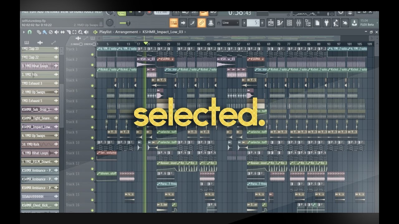Select the Paint brush tool

point(45,32)
